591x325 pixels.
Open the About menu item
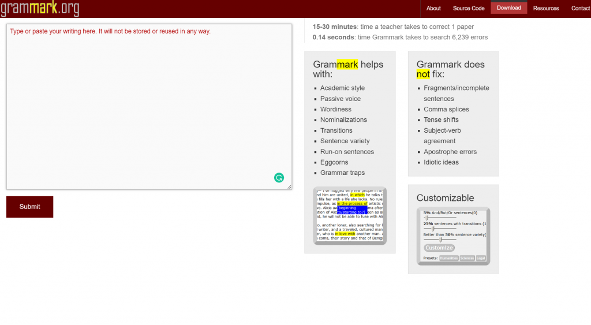pos(433,8)
